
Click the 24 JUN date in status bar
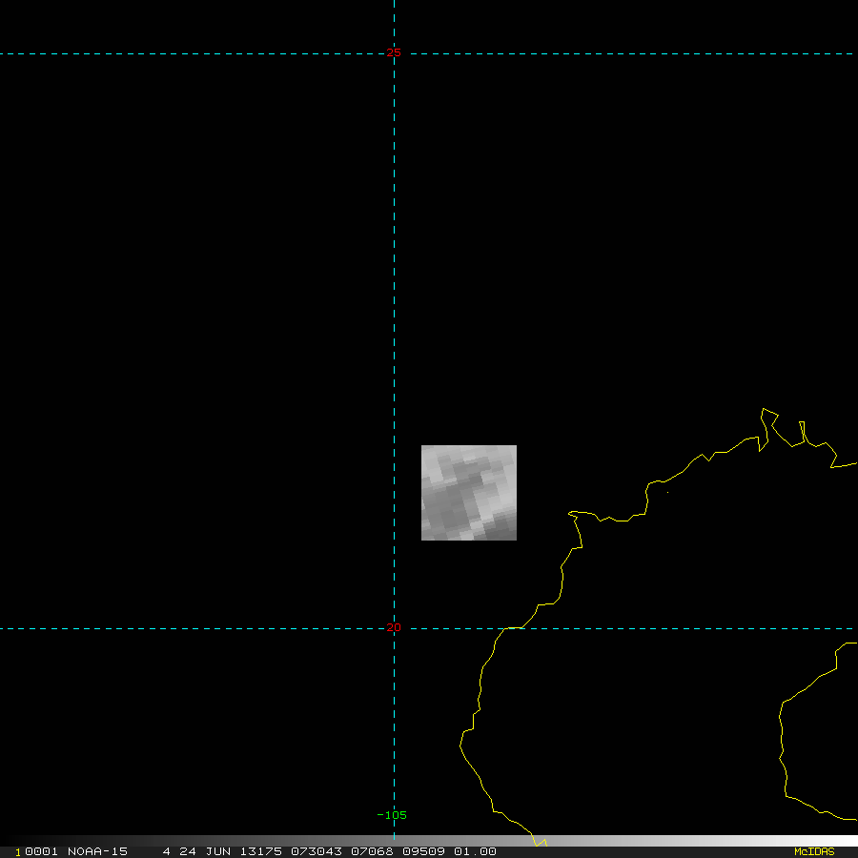click(x=200, y=851)
